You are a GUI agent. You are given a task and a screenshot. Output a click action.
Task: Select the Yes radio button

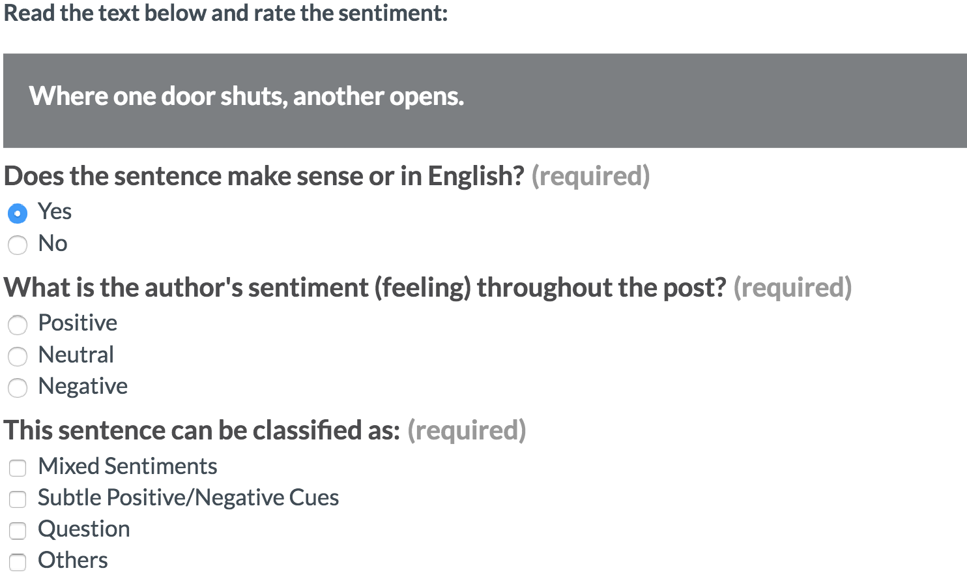(x=18, y=213)
